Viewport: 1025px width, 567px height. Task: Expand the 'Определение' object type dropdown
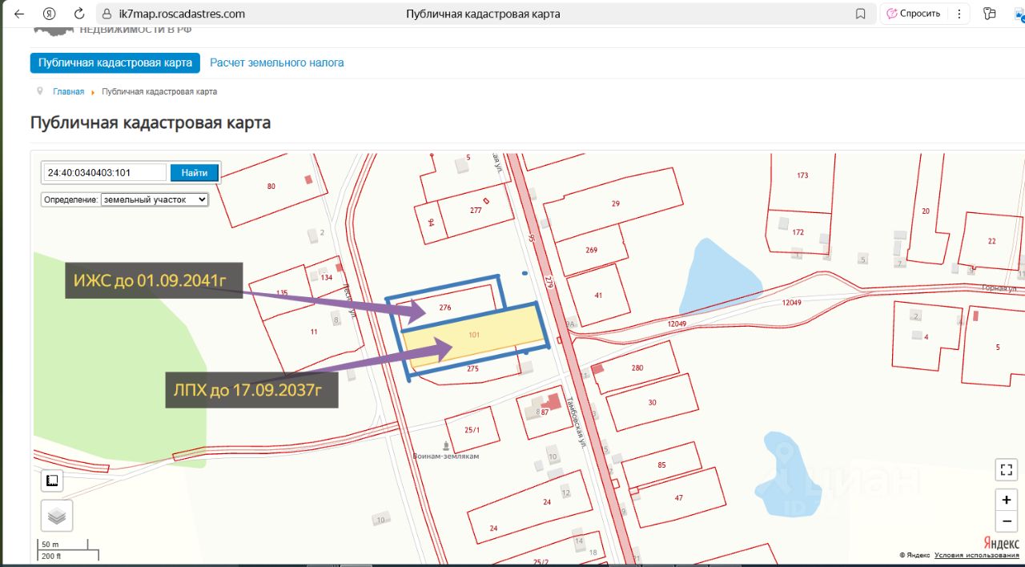click(154, 199)
